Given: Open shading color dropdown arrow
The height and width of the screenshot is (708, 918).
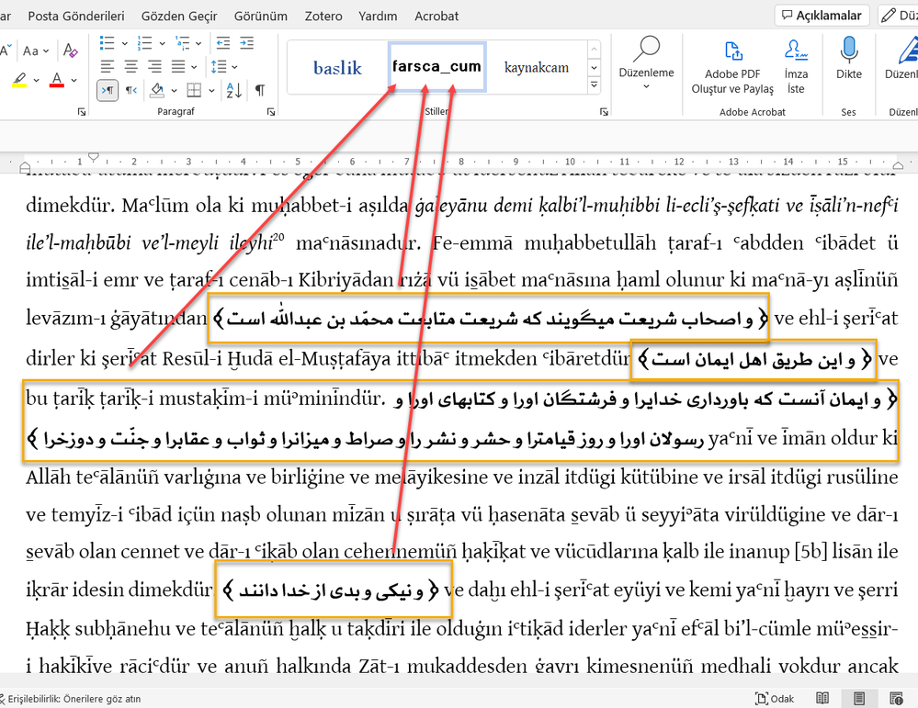Looking at the screenshot, I should 174,91.
